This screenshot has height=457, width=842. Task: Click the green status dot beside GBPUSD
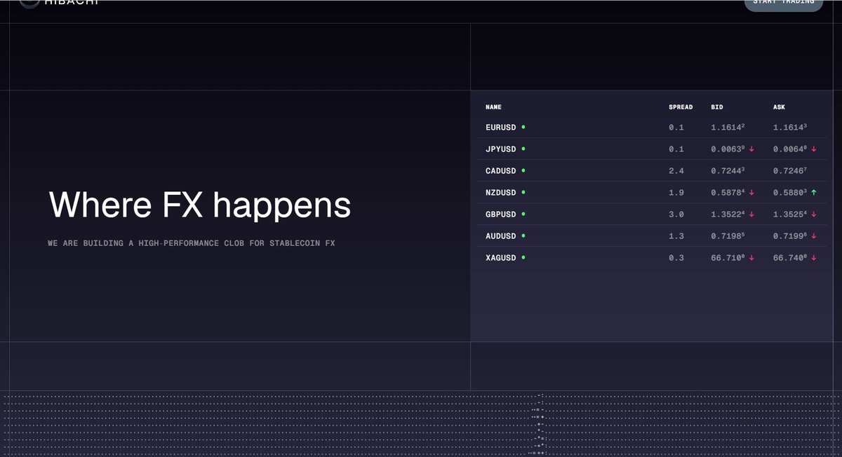pos(523,214)
